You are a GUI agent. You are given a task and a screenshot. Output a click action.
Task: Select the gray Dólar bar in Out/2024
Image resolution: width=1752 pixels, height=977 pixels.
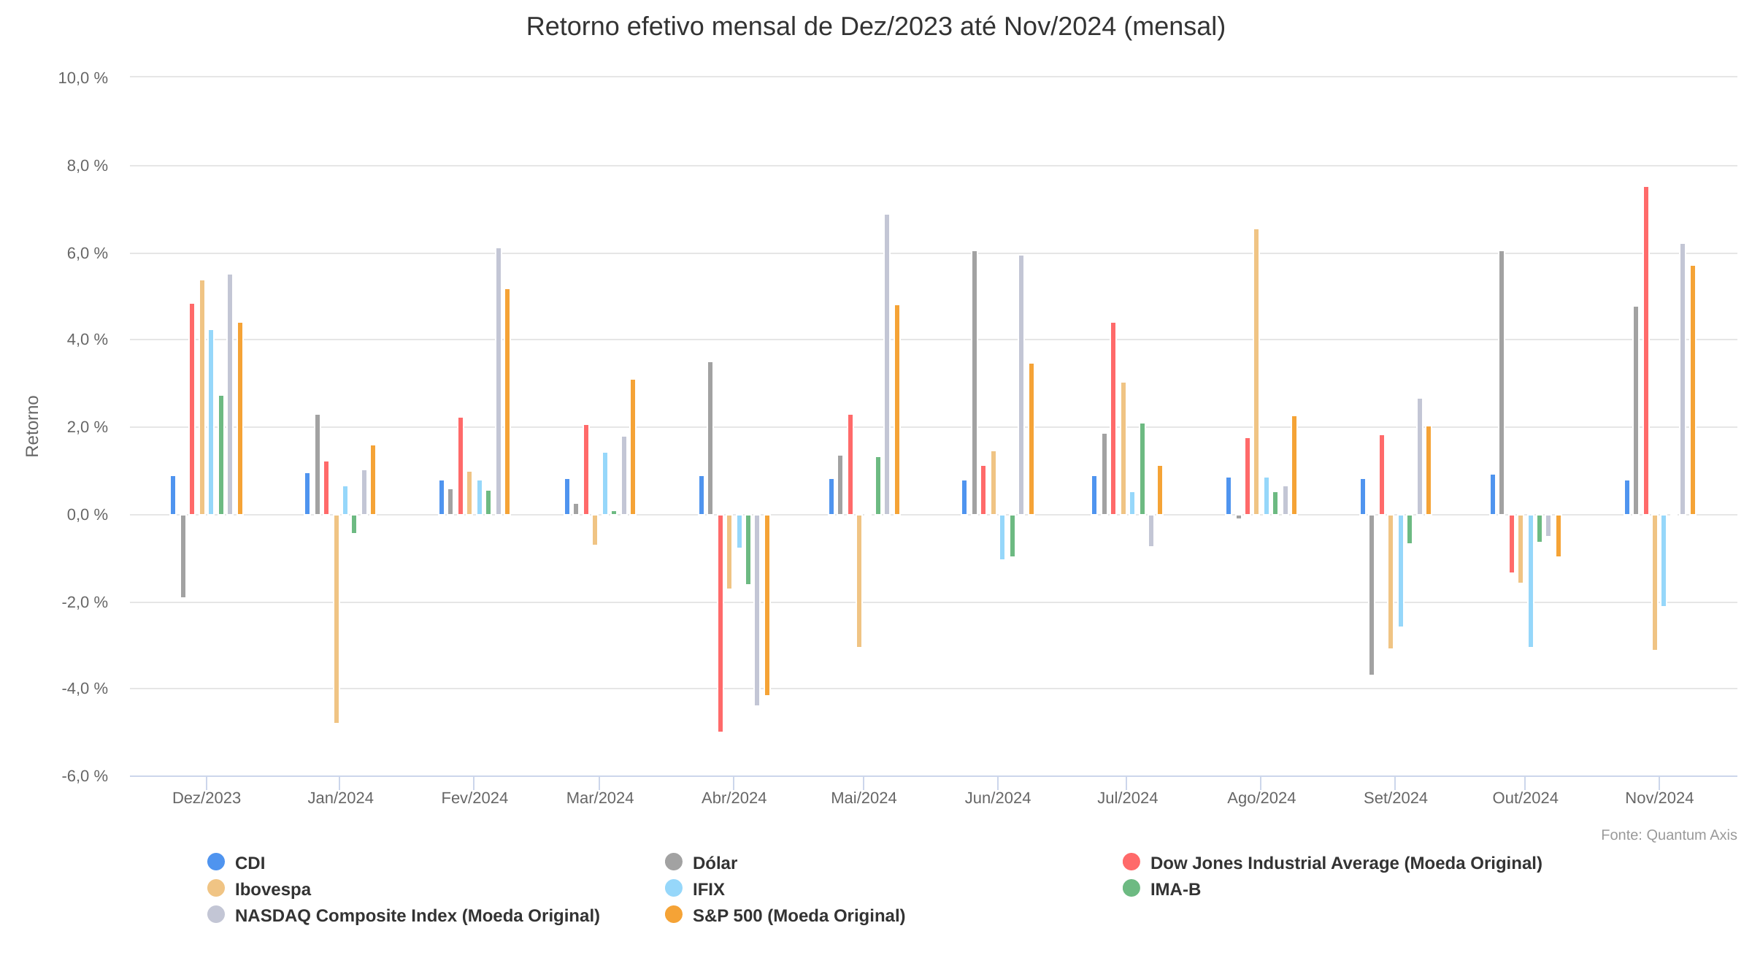(x=1502, y=383)
